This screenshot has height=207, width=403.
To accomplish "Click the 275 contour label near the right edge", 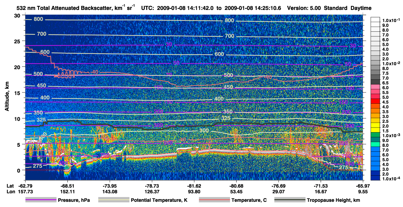I will 343,168.
